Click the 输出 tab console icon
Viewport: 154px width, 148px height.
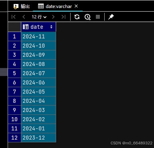click(16, 6)
